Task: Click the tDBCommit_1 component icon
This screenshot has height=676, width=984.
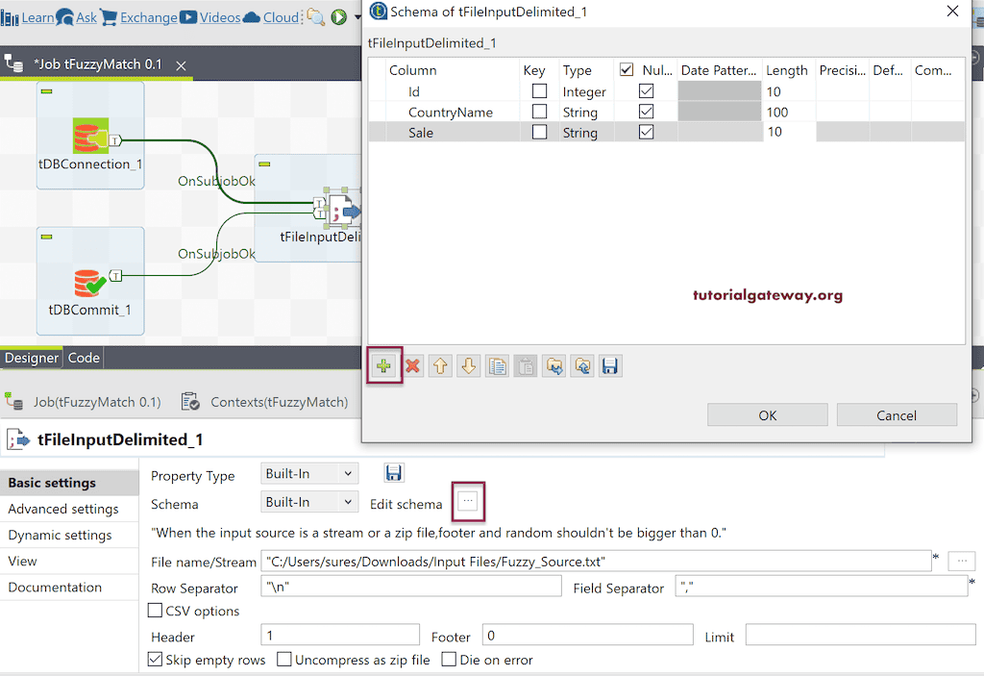Action: click(90, 281)
